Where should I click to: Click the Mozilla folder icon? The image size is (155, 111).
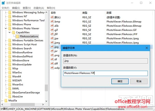(x=6, y=100)
